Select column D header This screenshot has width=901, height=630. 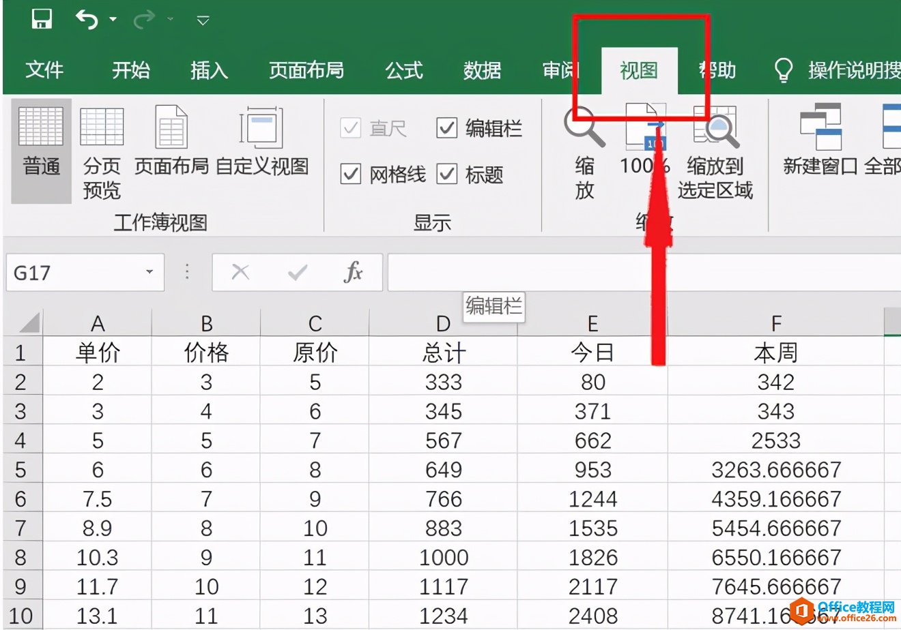[444, 323]
